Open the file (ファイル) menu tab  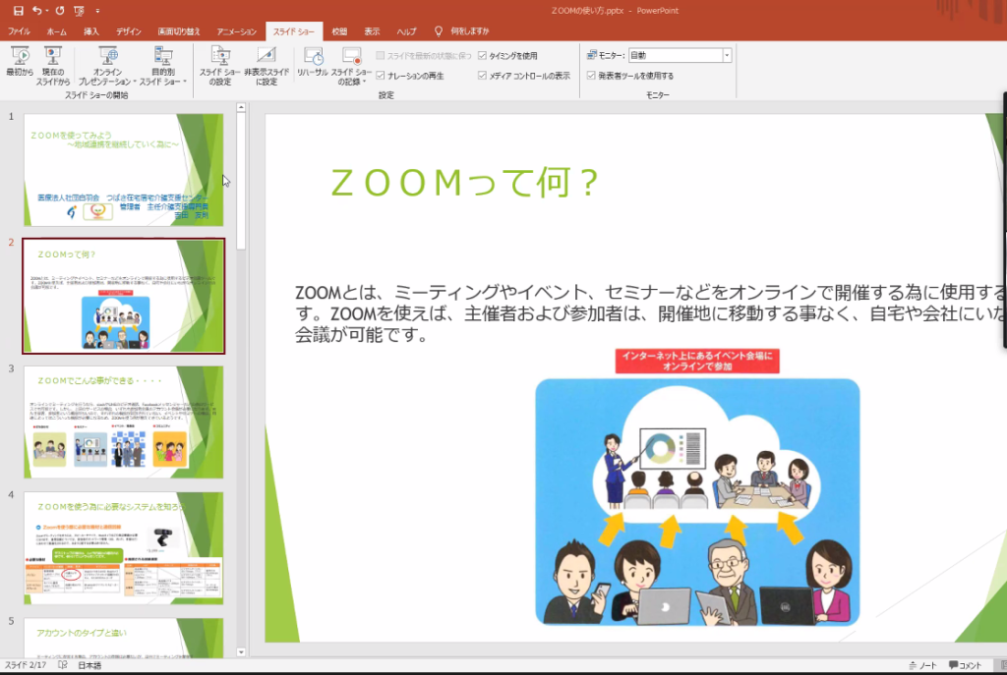coord(19,31)
